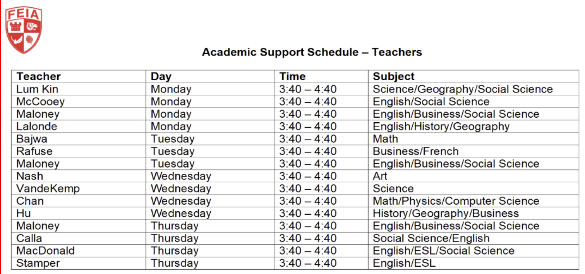The image size is (585, 274).
Task: Click the Business/French subject cell
Action: (x=415, y=151)
